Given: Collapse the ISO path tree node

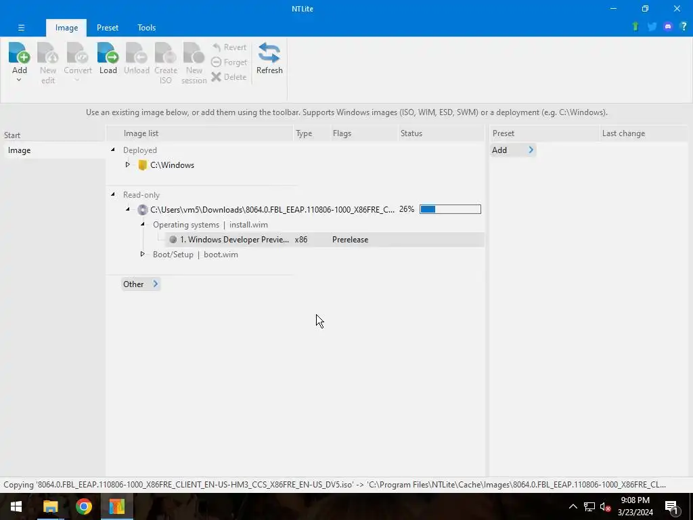Looking at the screenshot, I should (x=128, y=209).
